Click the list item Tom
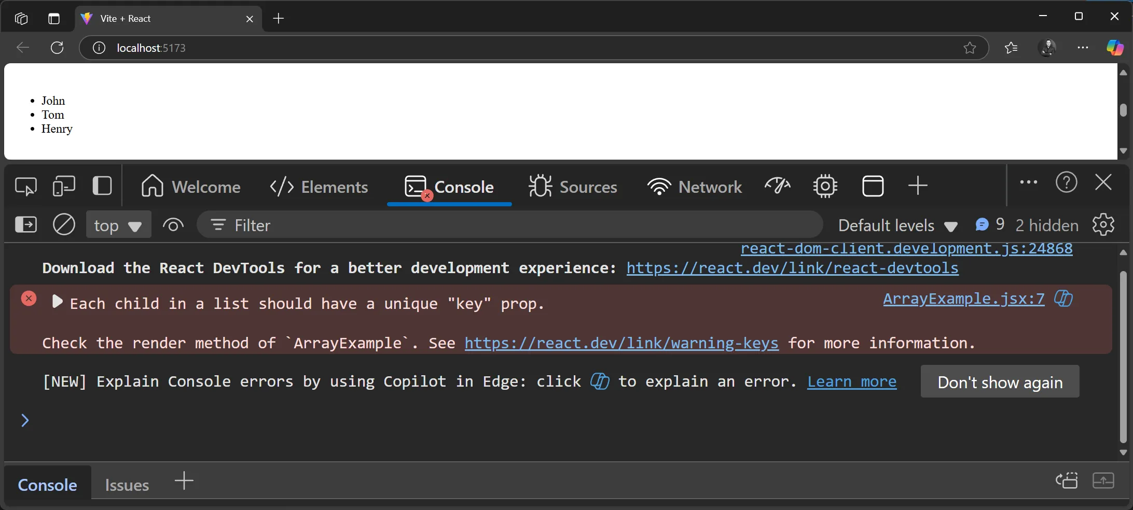 (53, 115)
